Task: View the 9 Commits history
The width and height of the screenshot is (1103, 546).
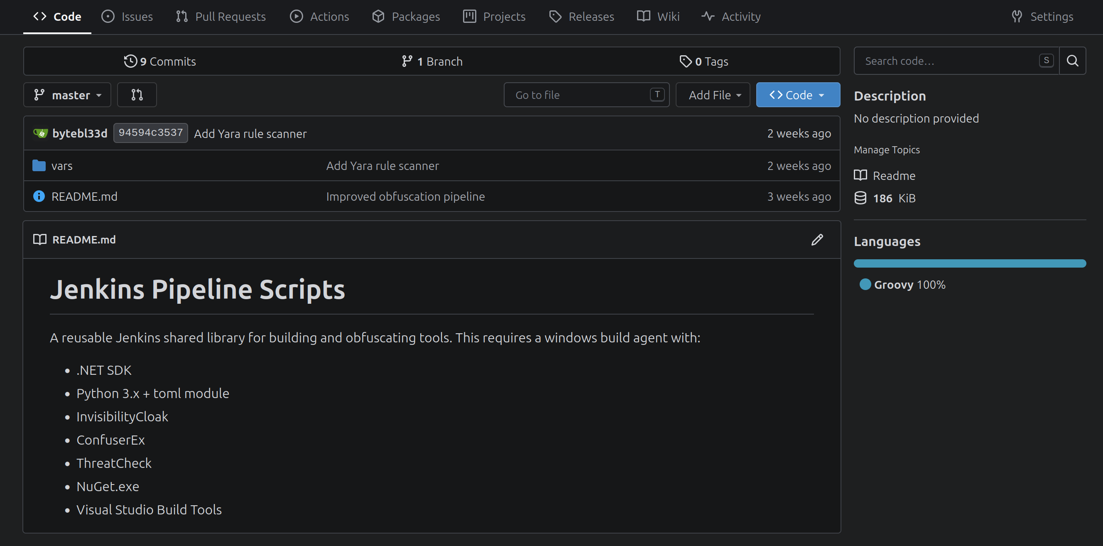Action: [x=160, y=61]
